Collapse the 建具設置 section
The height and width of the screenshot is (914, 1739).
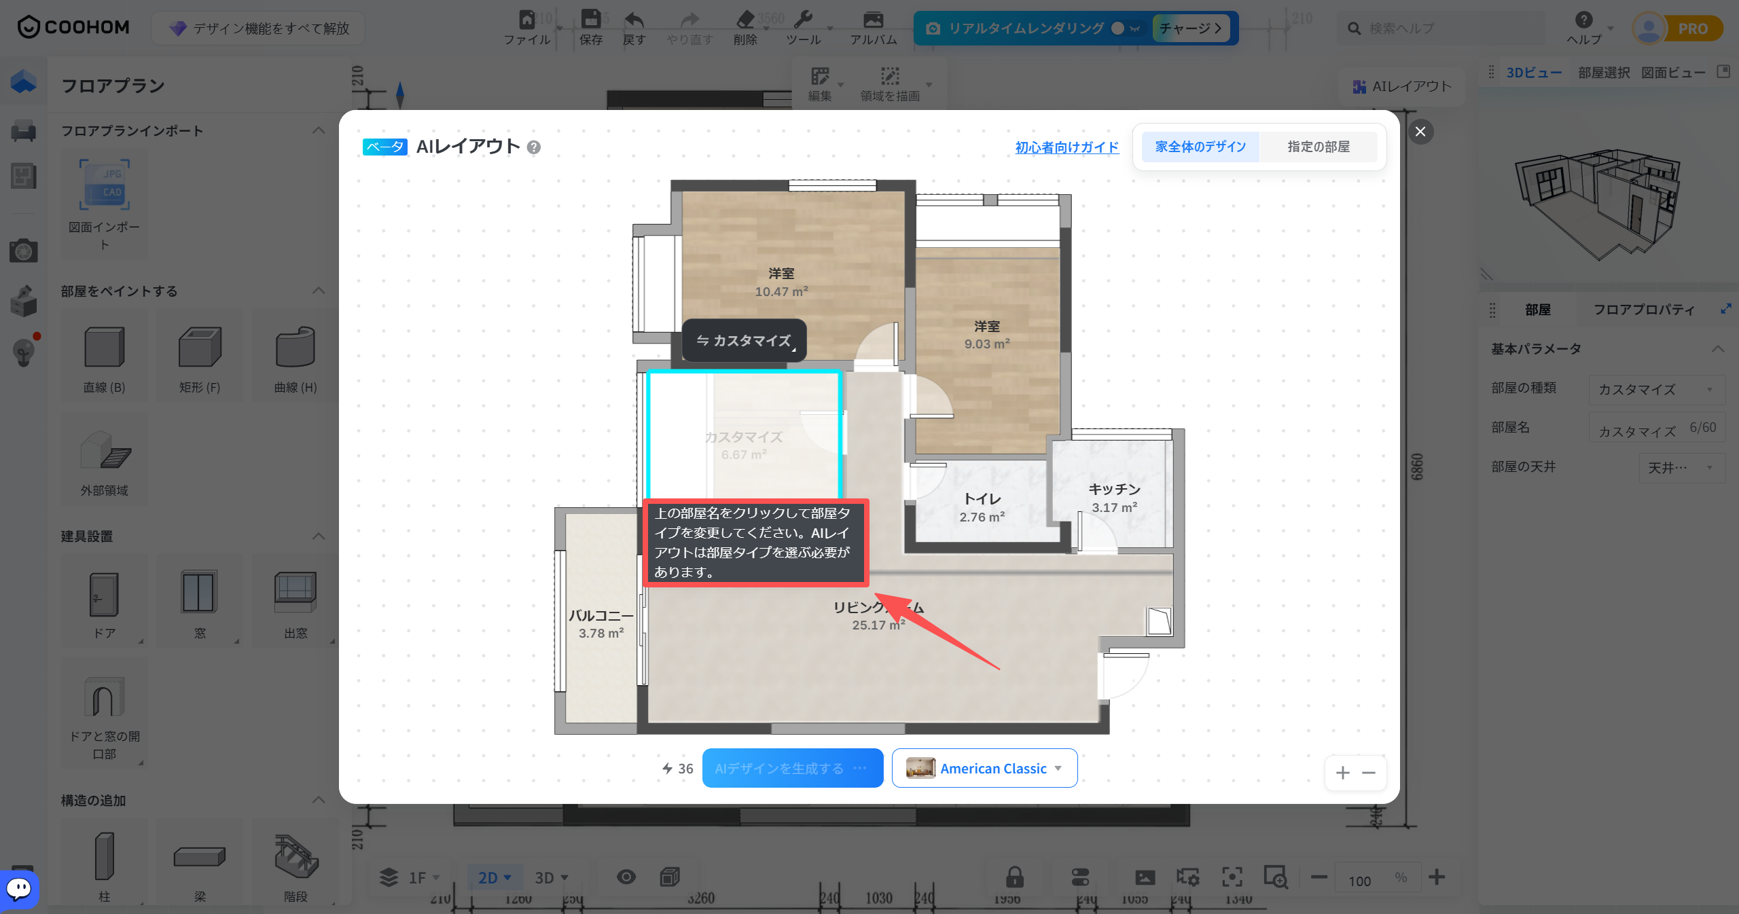(x=318, y=536)
